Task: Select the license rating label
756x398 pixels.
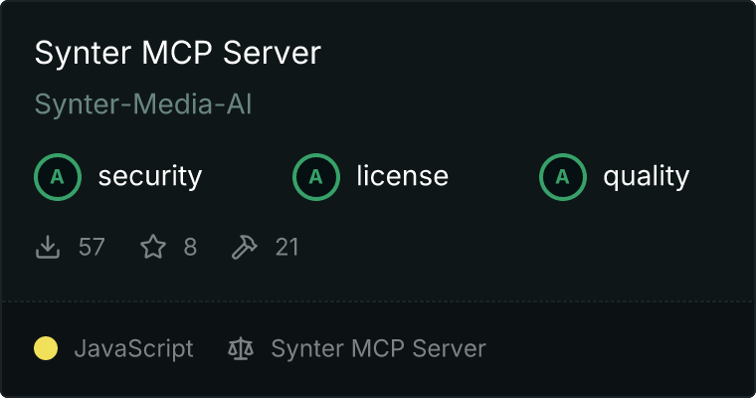Action: (403, 175)
